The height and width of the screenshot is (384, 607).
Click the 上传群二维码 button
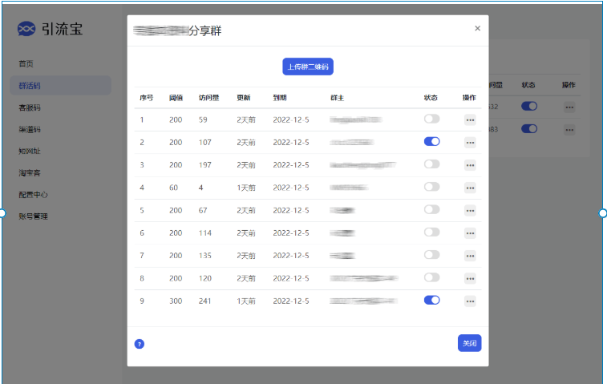(x=307, y=67)
